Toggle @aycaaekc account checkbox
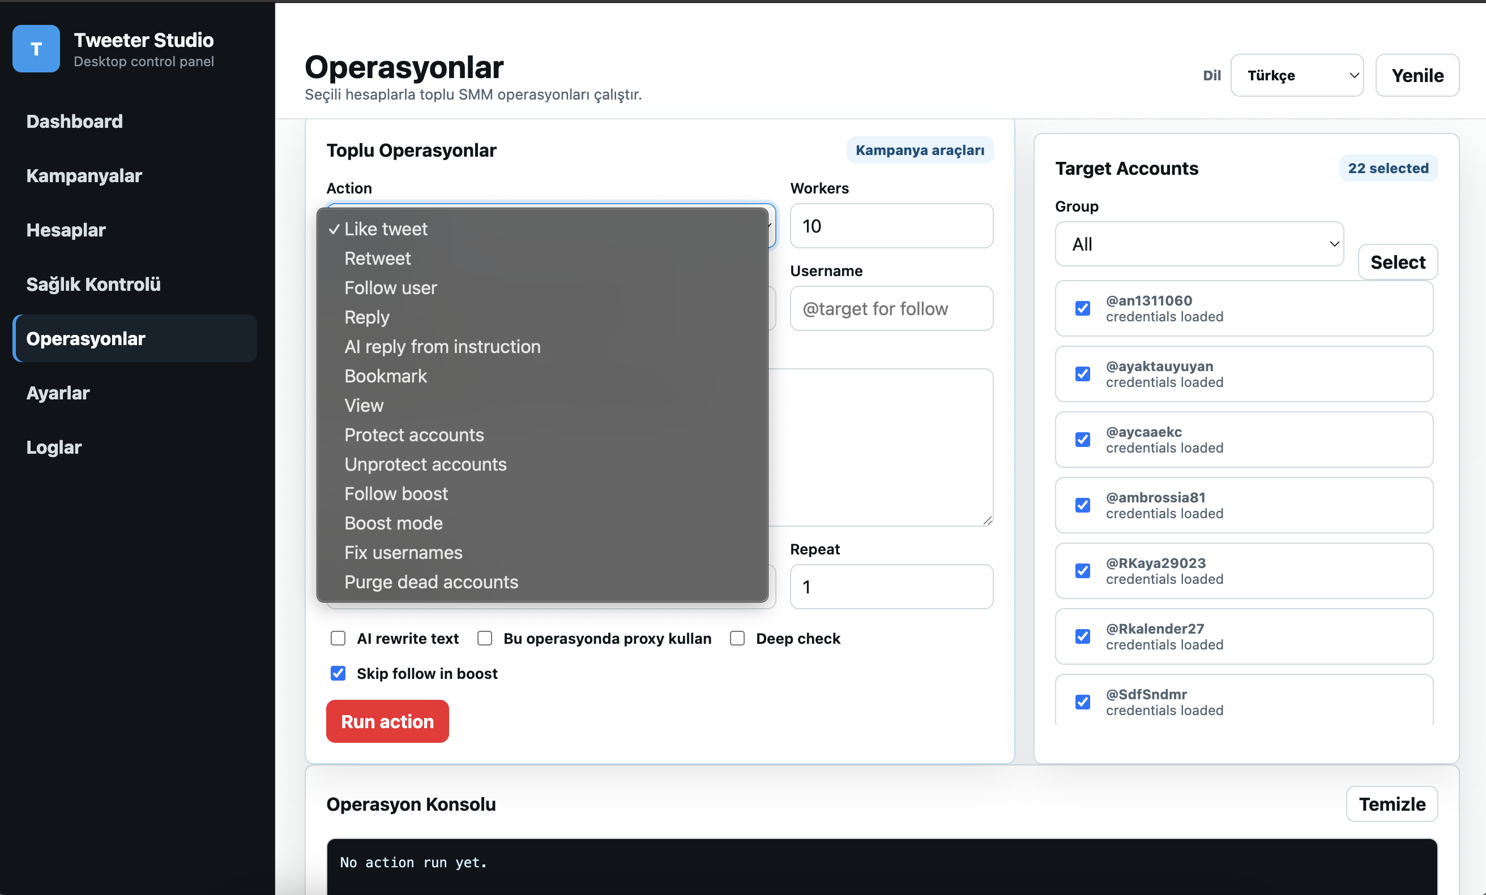 pyautogui.click(x=1083, y=440)
